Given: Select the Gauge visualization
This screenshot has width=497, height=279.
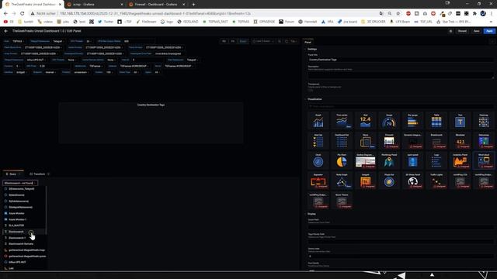Looking at the screenshot, I should [389, 121].
